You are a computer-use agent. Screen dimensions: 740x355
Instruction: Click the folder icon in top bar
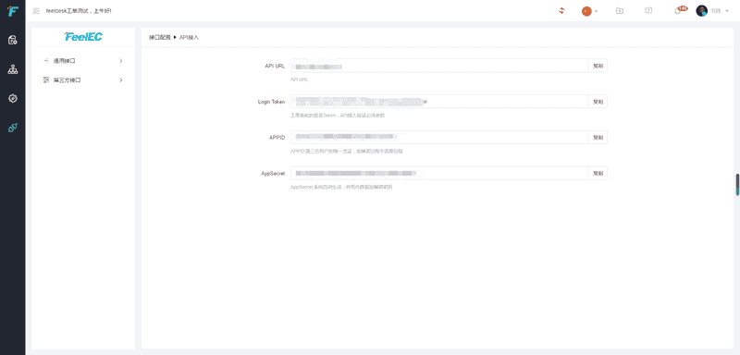point(620,11)
